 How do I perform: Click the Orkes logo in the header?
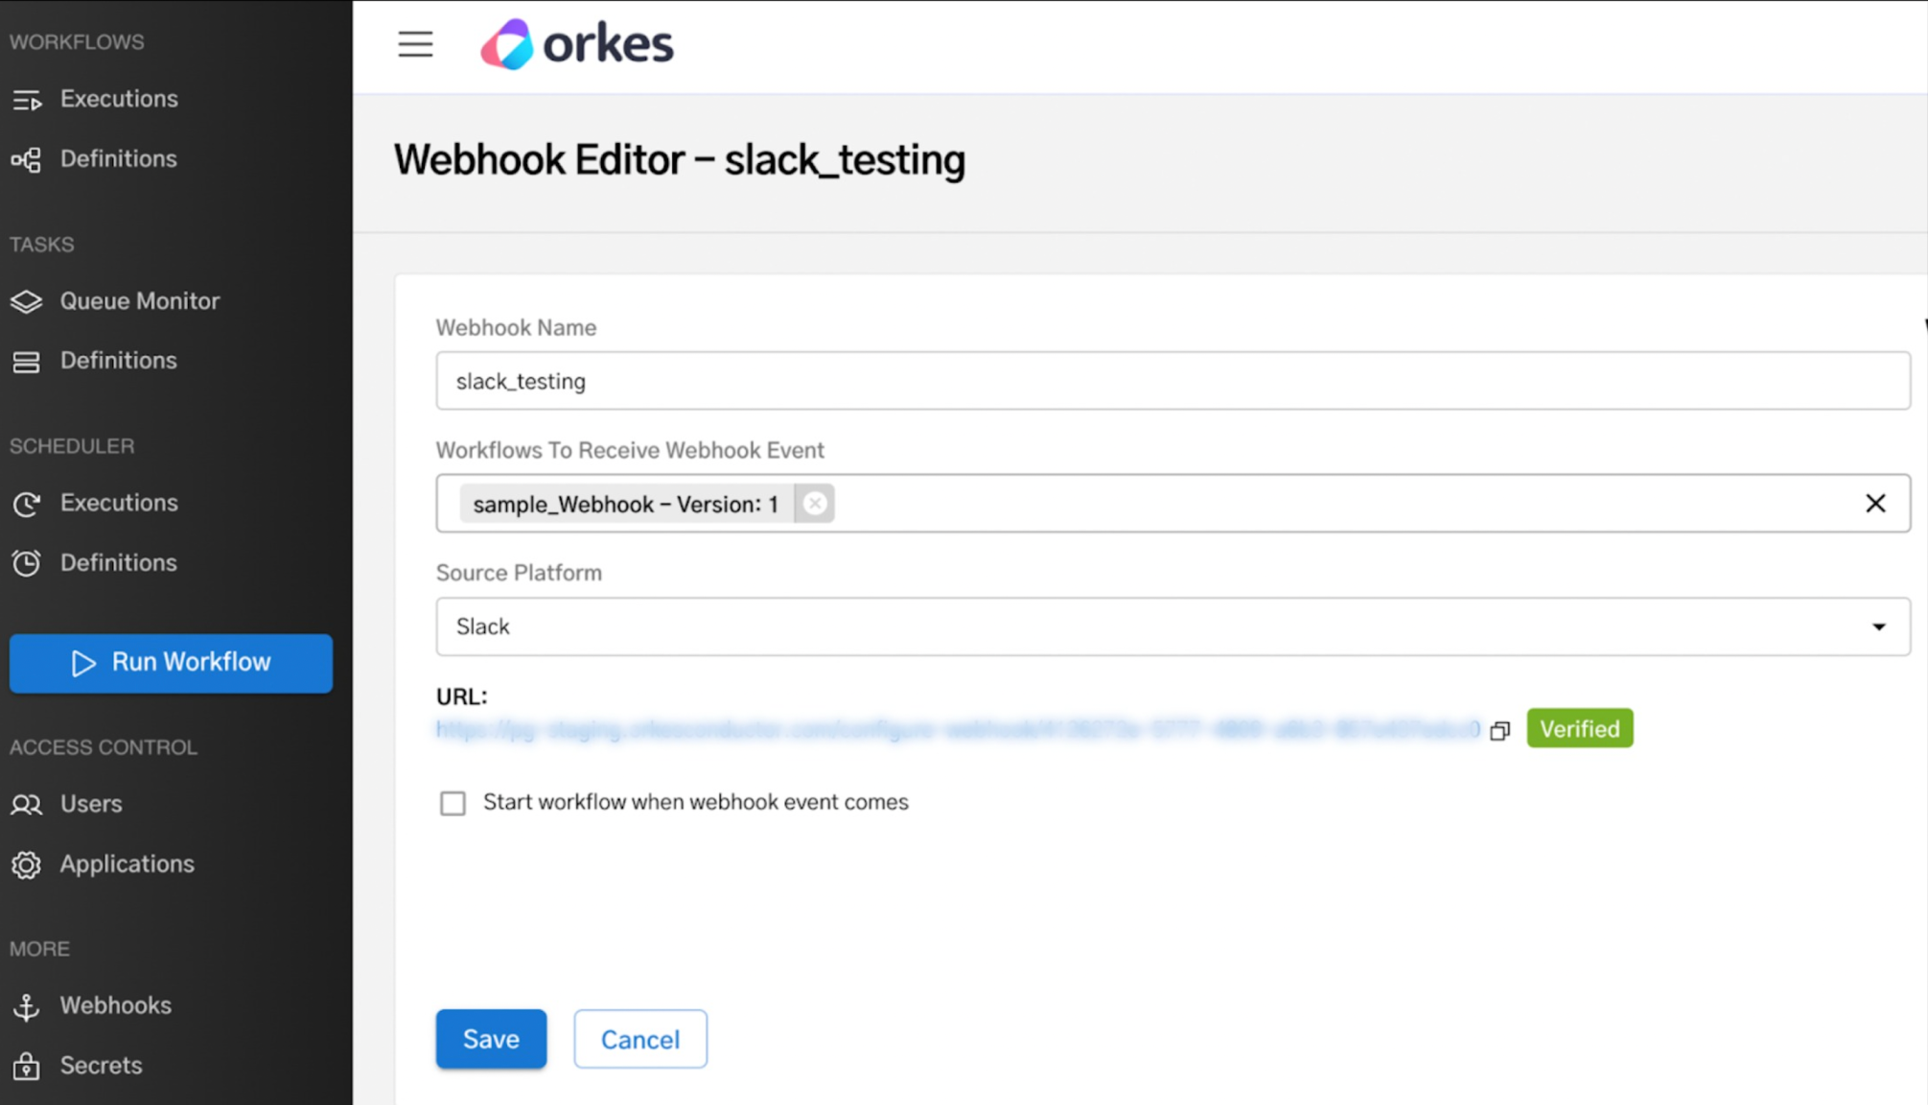(576, 44)
